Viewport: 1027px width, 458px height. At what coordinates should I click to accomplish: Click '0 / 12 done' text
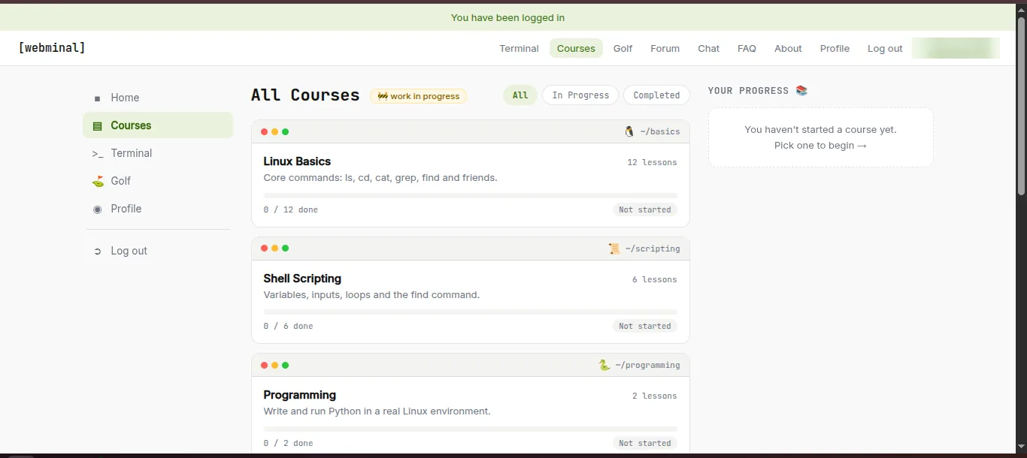point(290,209)
